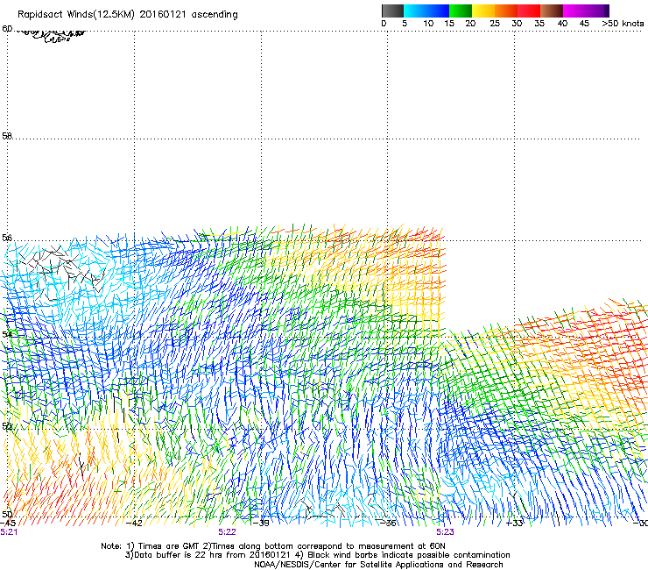
Task: Click the latitude label '56'
Action: pyautogui.click(x=7, y=238)
